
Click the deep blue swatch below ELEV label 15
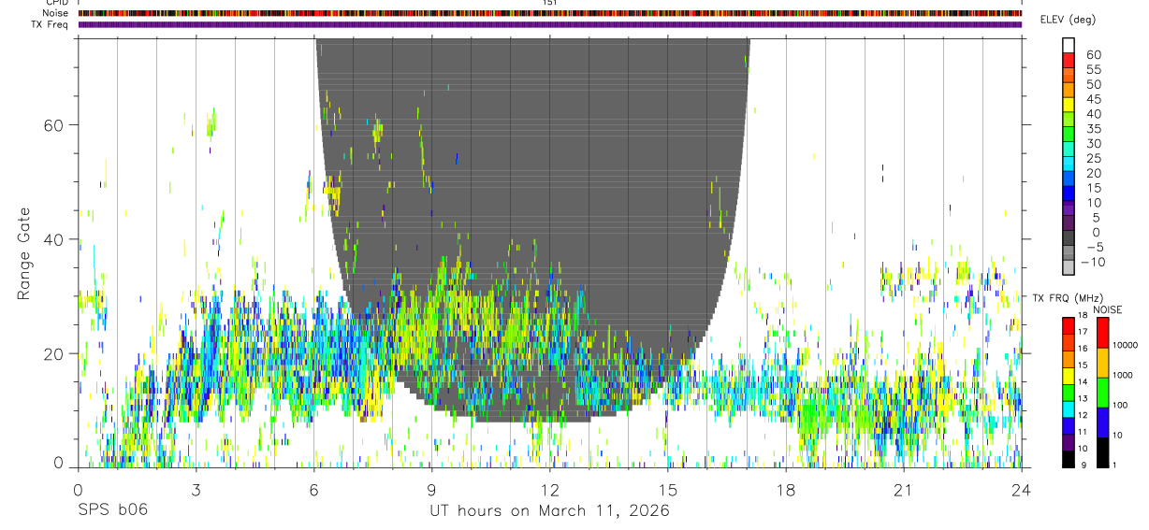click(1069, 194)
